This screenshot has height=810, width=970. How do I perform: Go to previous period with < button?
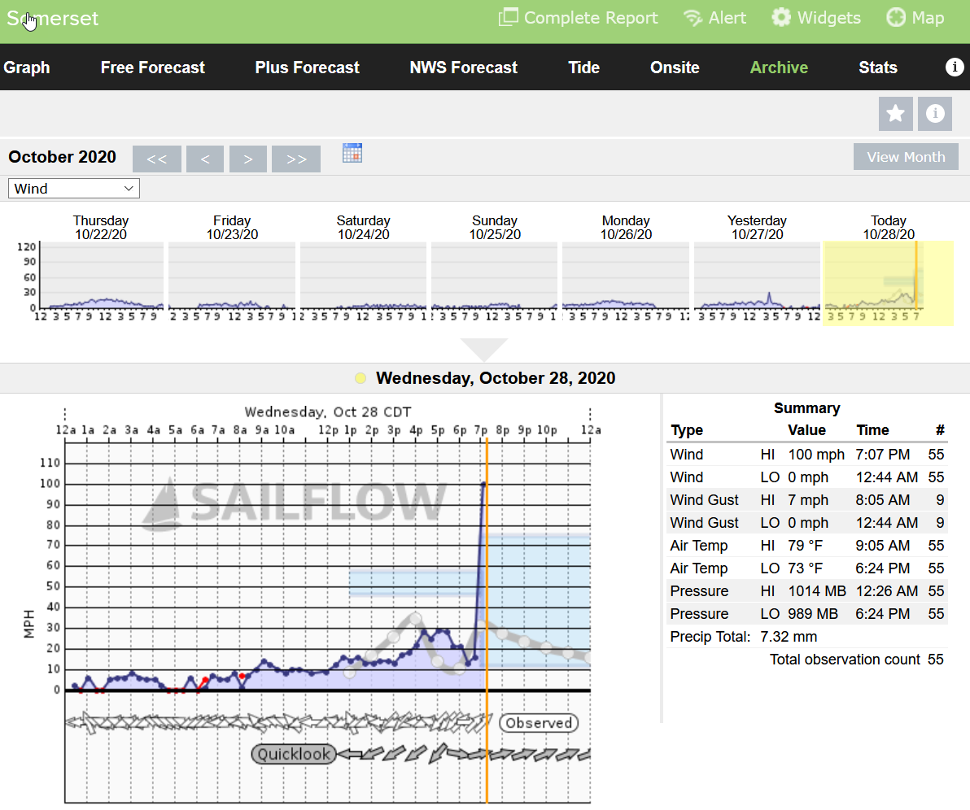tap(205, 159)
